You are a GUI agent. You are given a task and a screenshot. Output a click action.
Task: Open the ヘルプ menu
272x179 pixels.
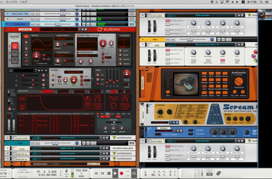[x=24, y=2]
